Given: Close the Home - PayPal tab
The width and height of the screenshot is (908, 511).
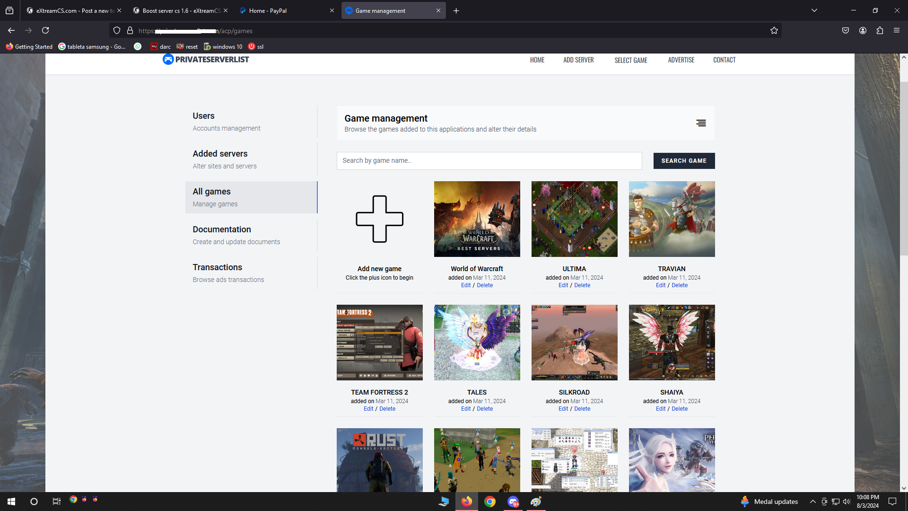Looking at the screenshot, I should click(332, 10).
